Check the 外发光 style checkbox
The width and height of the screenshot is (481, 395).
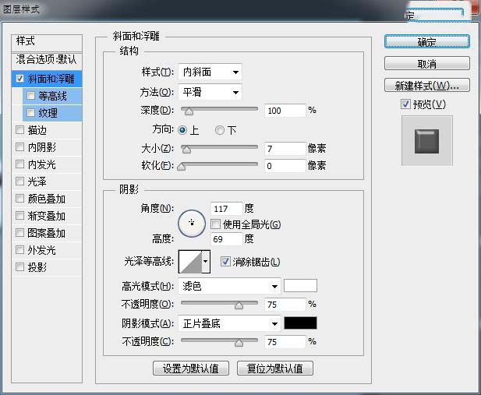[20, 250]
